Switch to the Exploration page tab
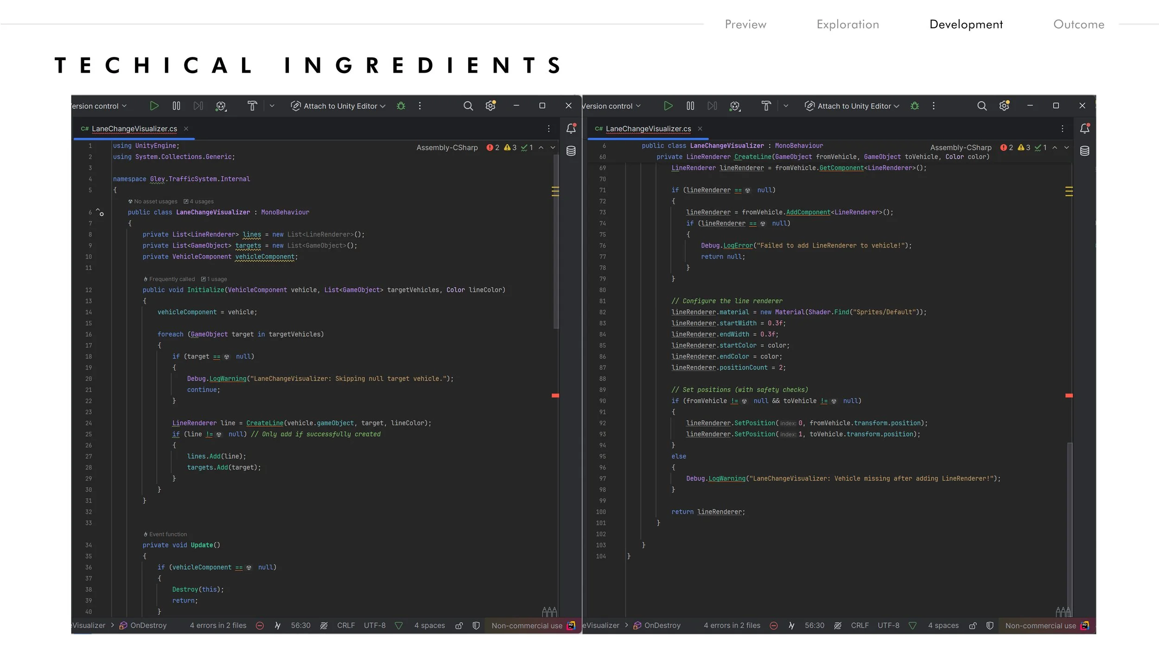This screenshot has width=1159, height=651. point(847,25)
